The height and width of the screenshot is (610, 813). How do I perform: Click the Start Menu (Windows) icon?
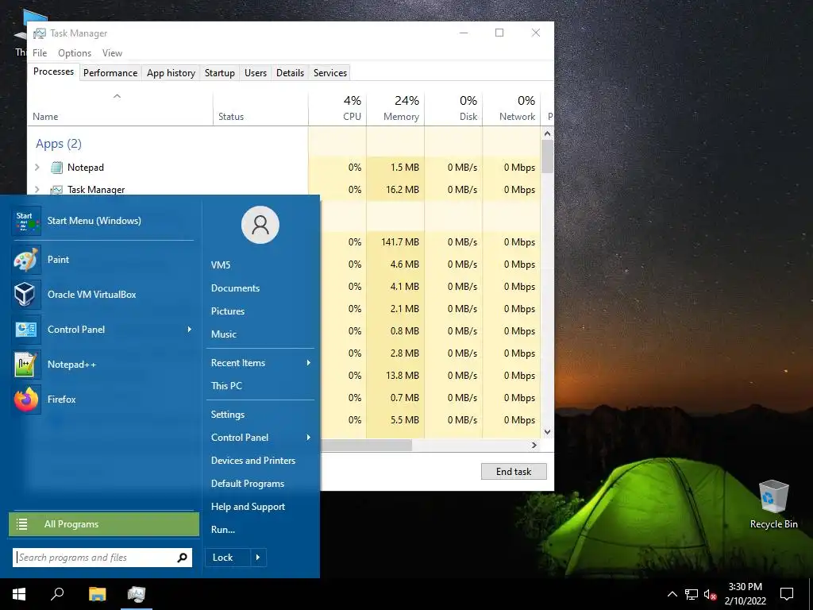tap(26, 221)
